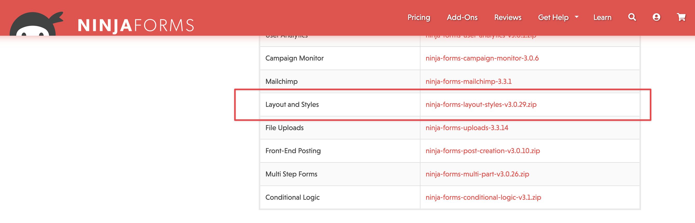Expand the Get Help dropdown caret
The width and height of the screenshot is (695, 223).
(x=577, y=17)
